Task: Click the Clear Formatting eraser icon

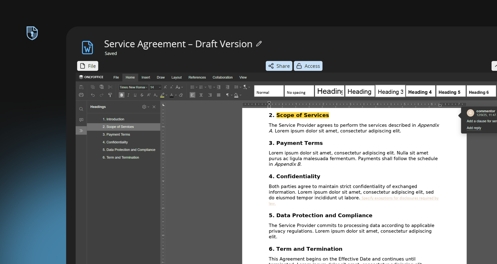Action: [x=181, y=95]
